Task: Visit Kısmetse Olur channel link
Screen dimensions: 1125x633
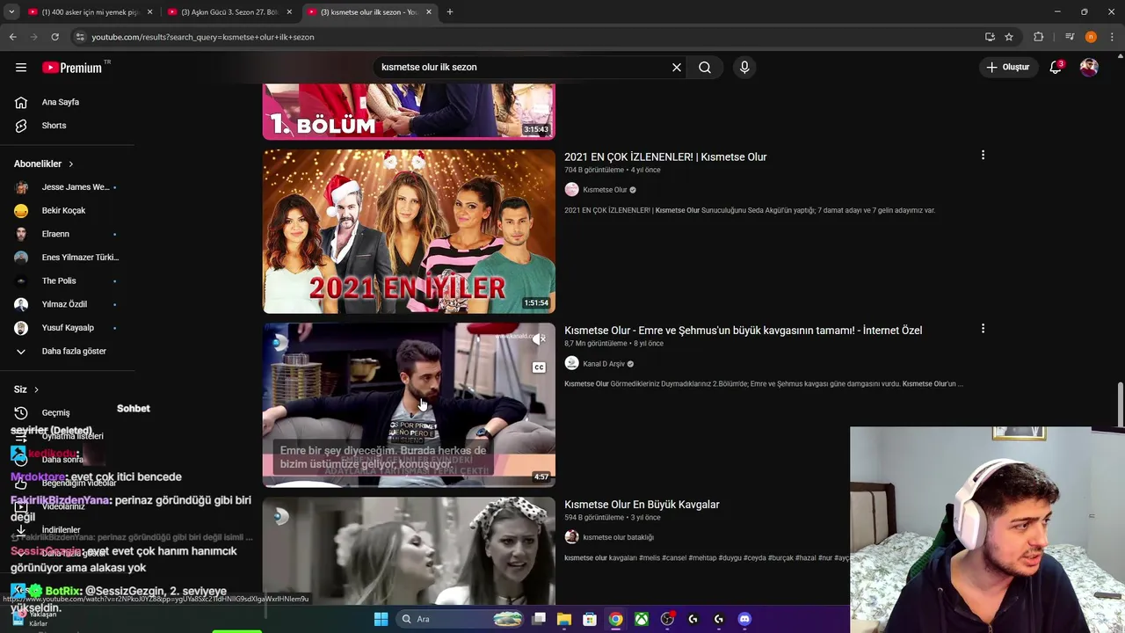Action: click(605, 190)
